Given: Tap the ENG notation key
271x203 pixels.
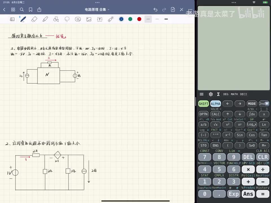Looking at the screenshot, I should 215,145.
